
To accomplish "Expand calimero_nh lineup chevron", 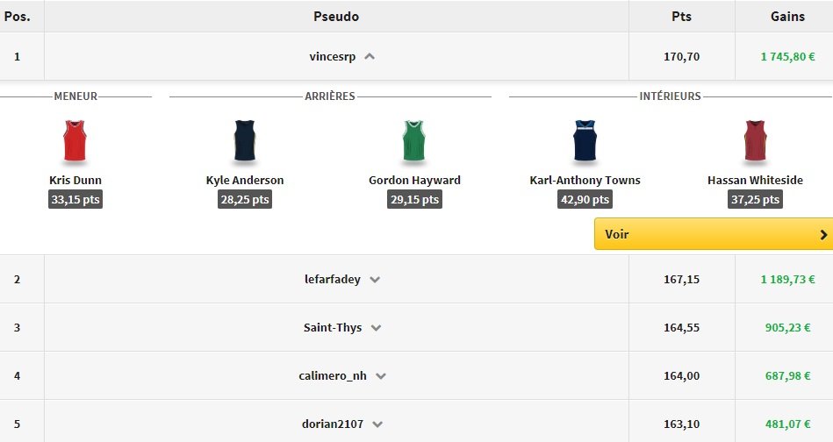I will 381,376.
